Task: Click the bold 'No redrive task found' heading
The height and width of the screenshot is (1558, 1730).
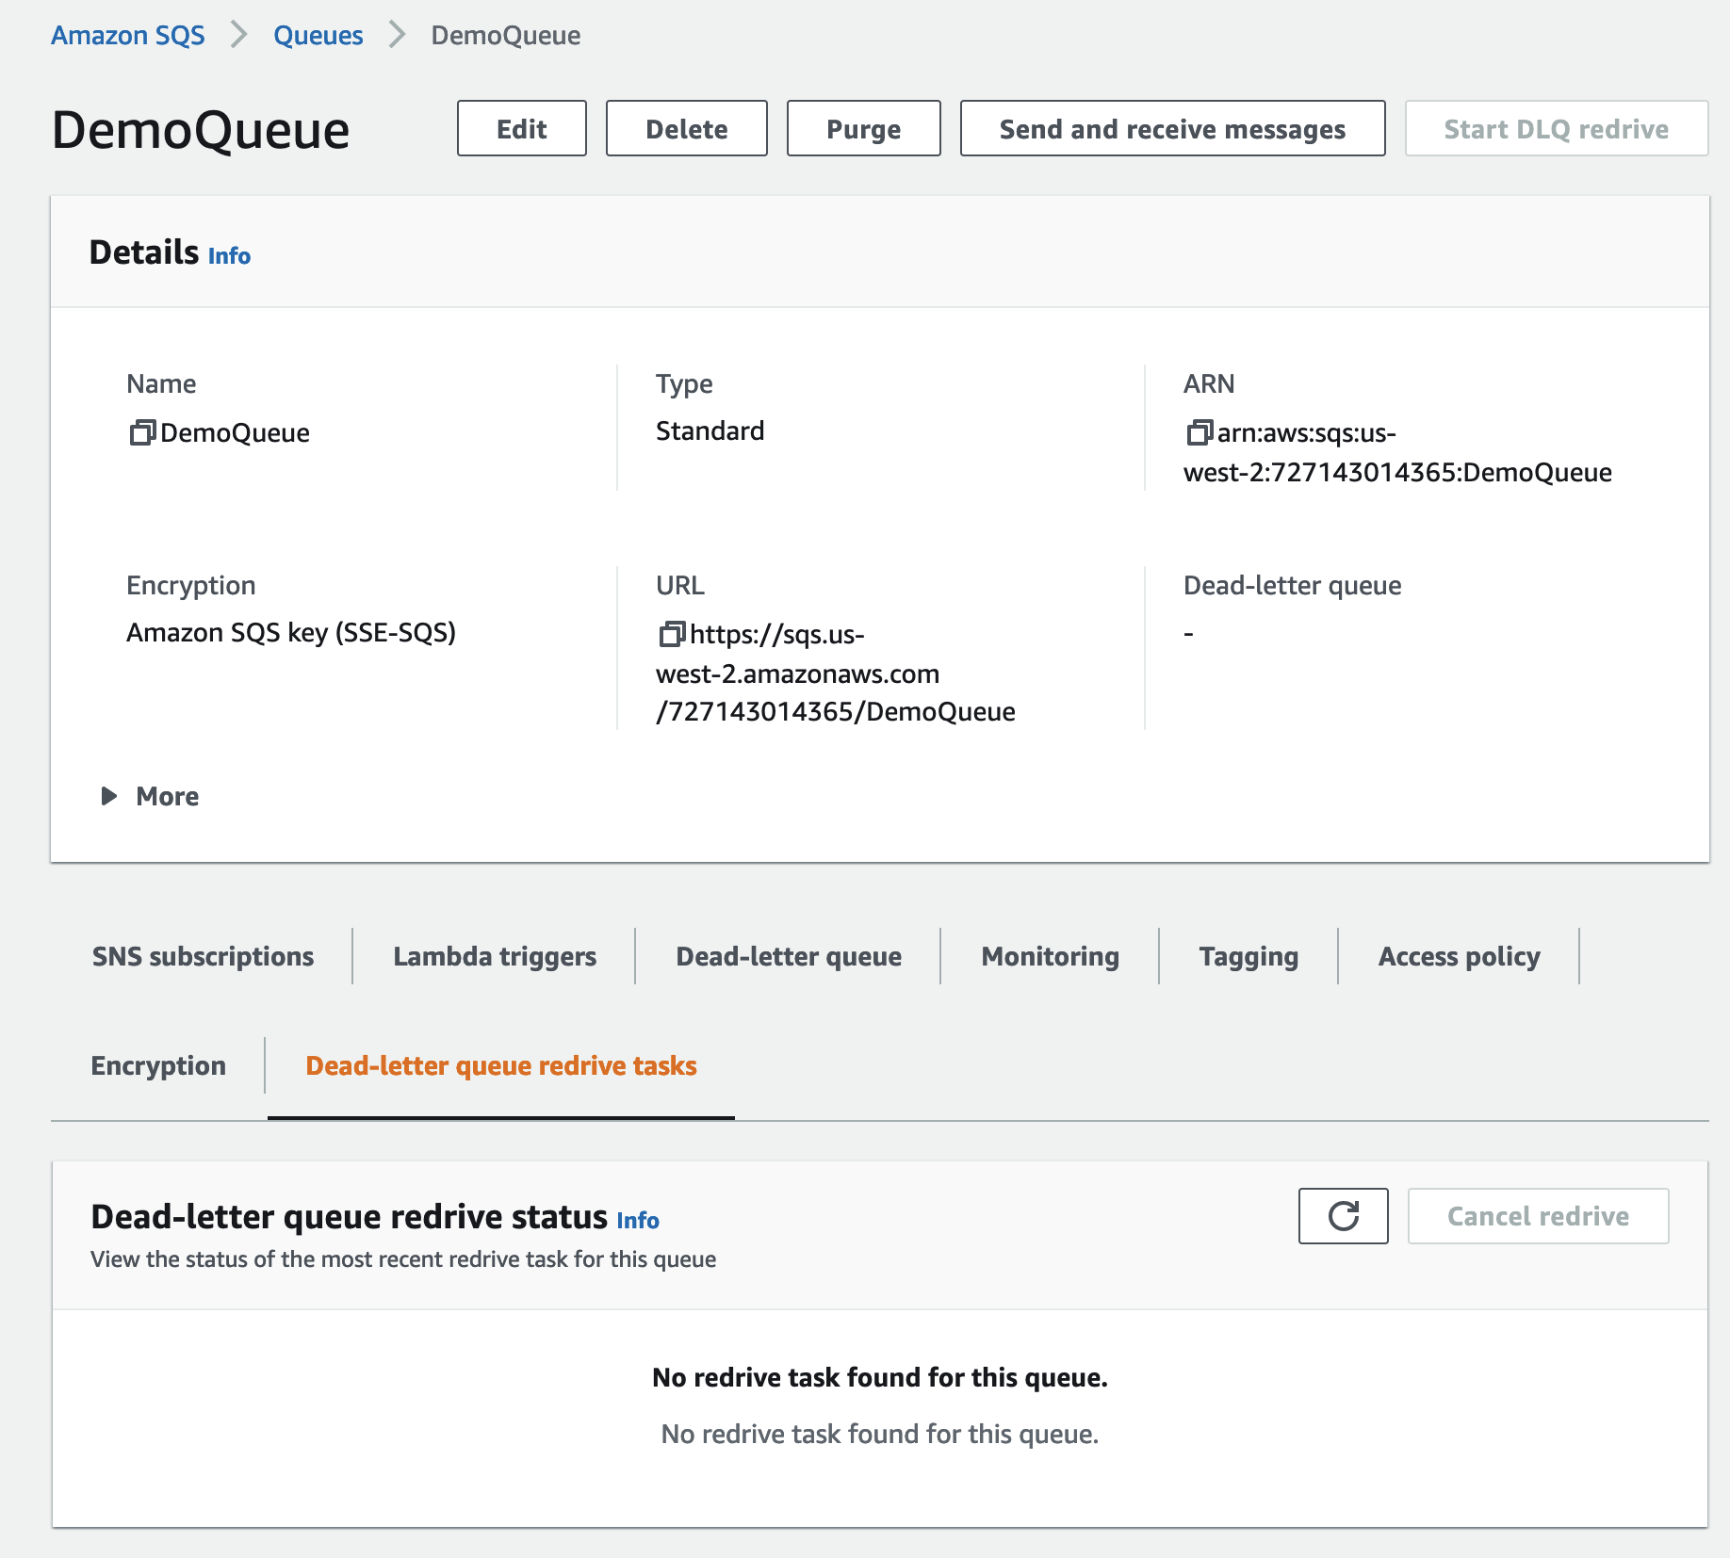Action: [880, 1377]
